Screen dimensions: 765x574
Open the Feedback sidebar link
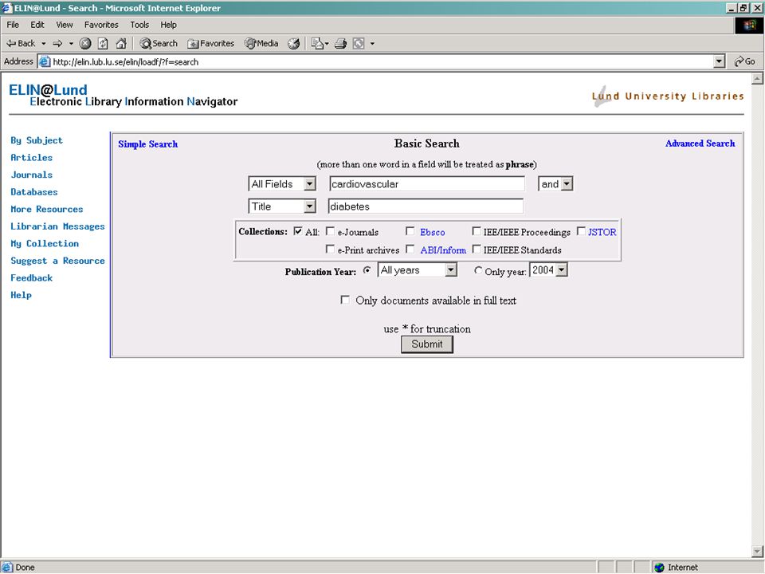[x=31, y=277]
